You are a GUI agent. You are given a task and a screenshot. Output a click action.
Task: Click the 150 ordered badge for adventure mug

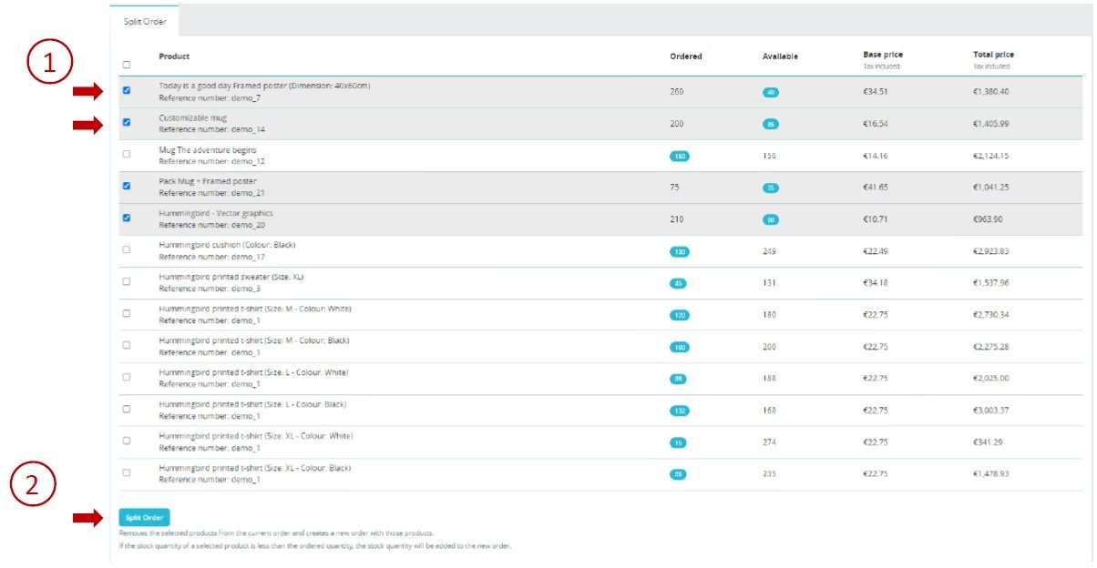point(679,156)
